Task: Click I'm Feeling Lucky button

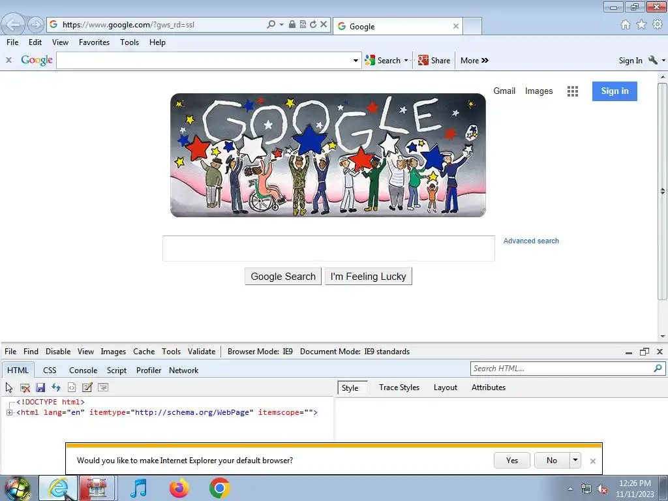Action: (x=368, y=277)
